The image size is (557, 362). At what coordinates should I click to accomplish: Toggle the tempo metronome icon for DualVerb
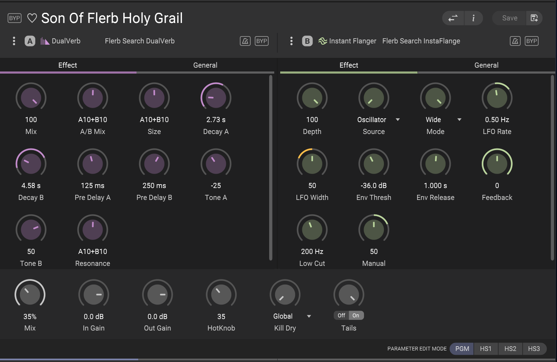coord(245,41)
